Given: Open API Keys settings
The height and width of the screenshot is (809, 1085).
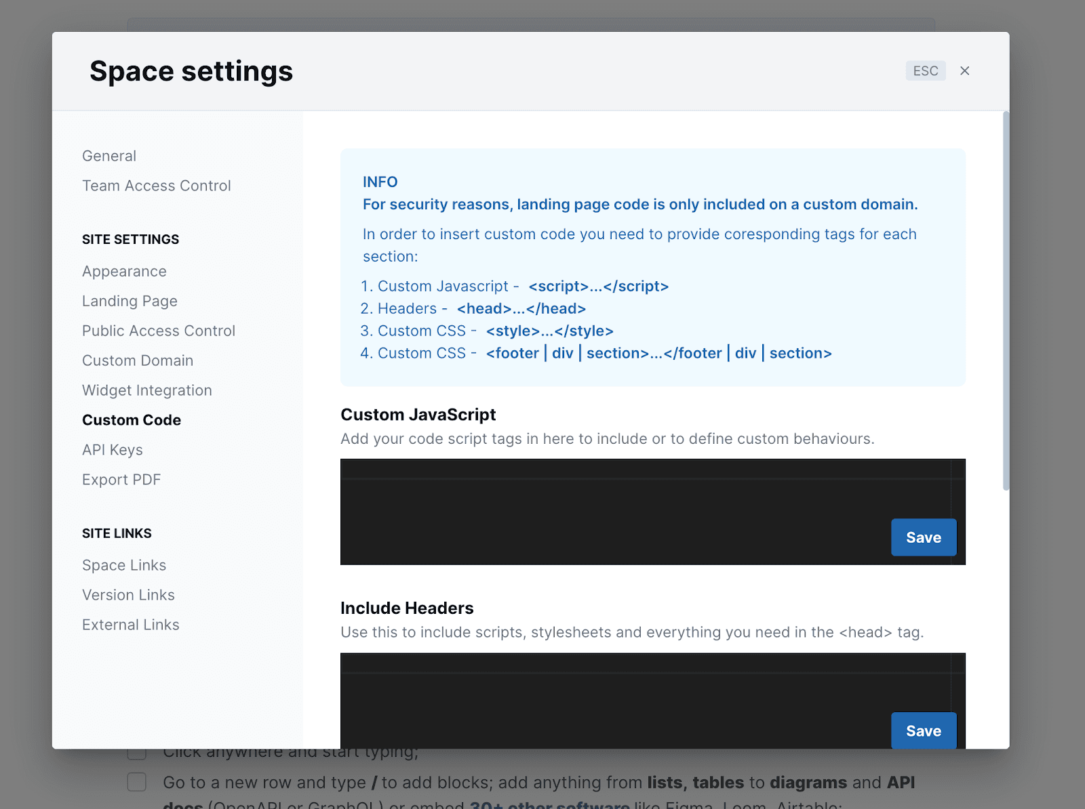Looking at the screenshot, I should pyautogui.click(x=112, y=450).
